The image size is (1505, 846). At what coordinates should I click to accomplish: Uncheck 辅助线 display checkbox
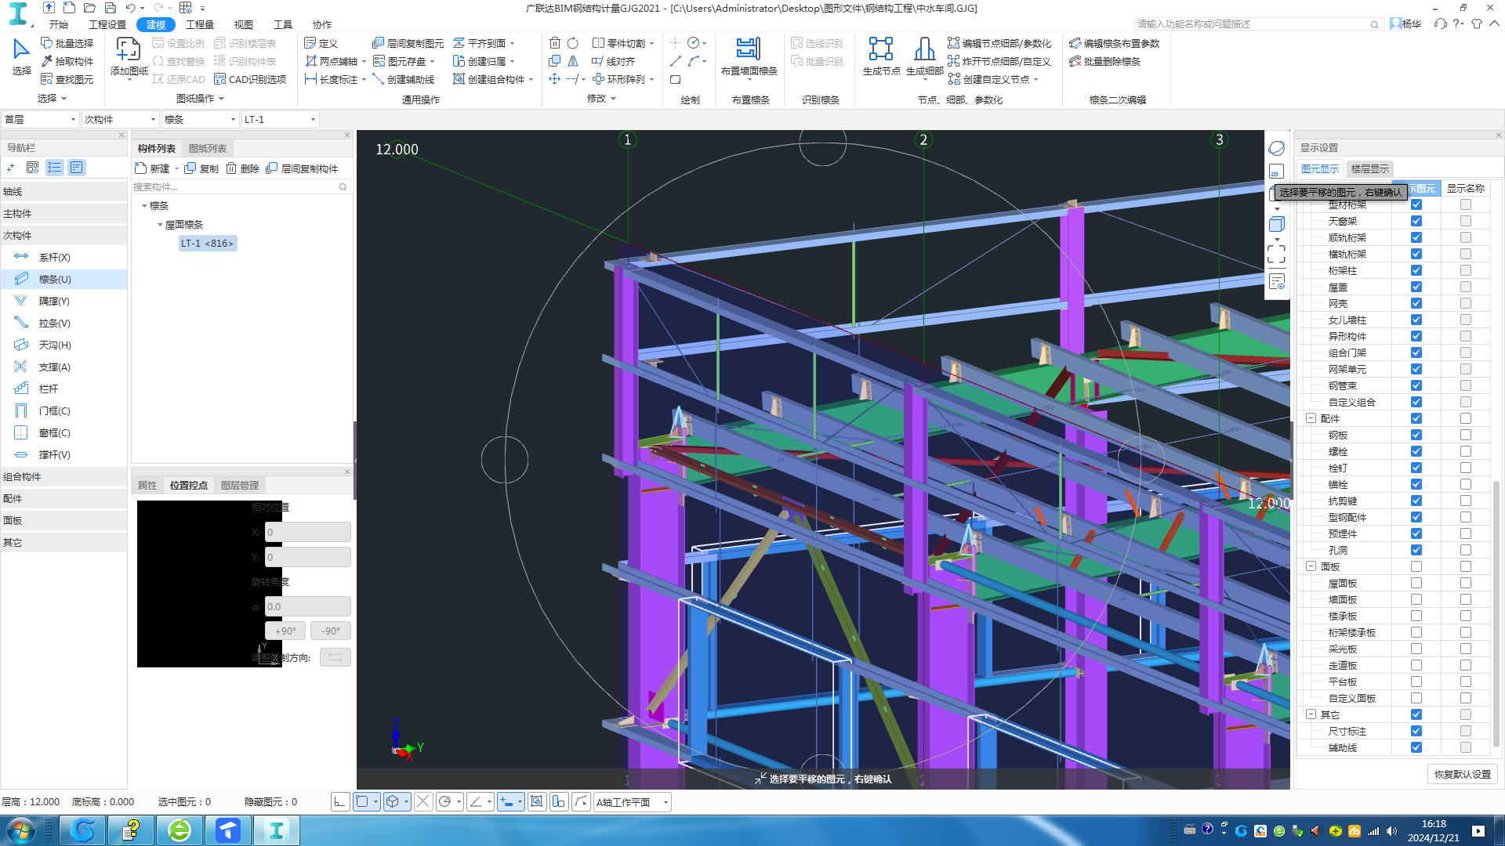pyautogui.click(x=1416, y=747)
